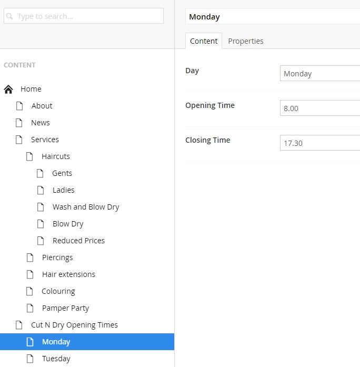Screen dimensions: 360x367
Task: Click the Monday node name field
Action: (273, 17)
